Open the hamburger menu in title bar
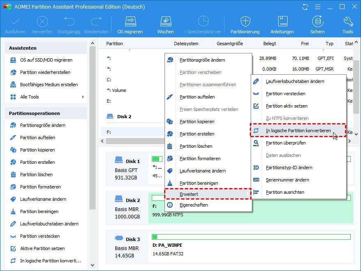Screen dimensions: 361x271 [x=318, y=7]
